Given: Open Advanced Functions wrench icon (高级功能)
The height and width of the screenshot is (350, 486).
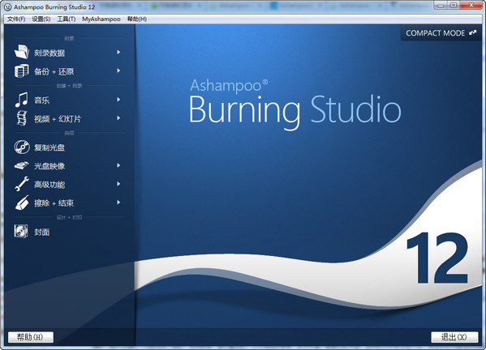Looking at the screenshot, I should pyautogui.click(x=22, y=184).
